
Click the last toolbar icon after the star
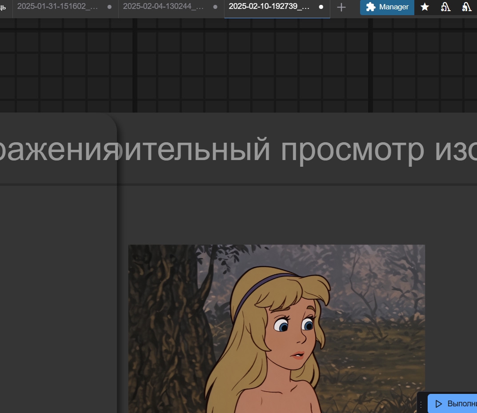(466, 7)
